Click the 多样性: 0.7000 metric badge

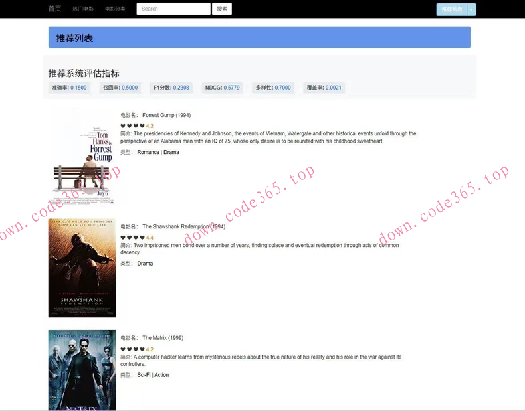tap(273, 88)
